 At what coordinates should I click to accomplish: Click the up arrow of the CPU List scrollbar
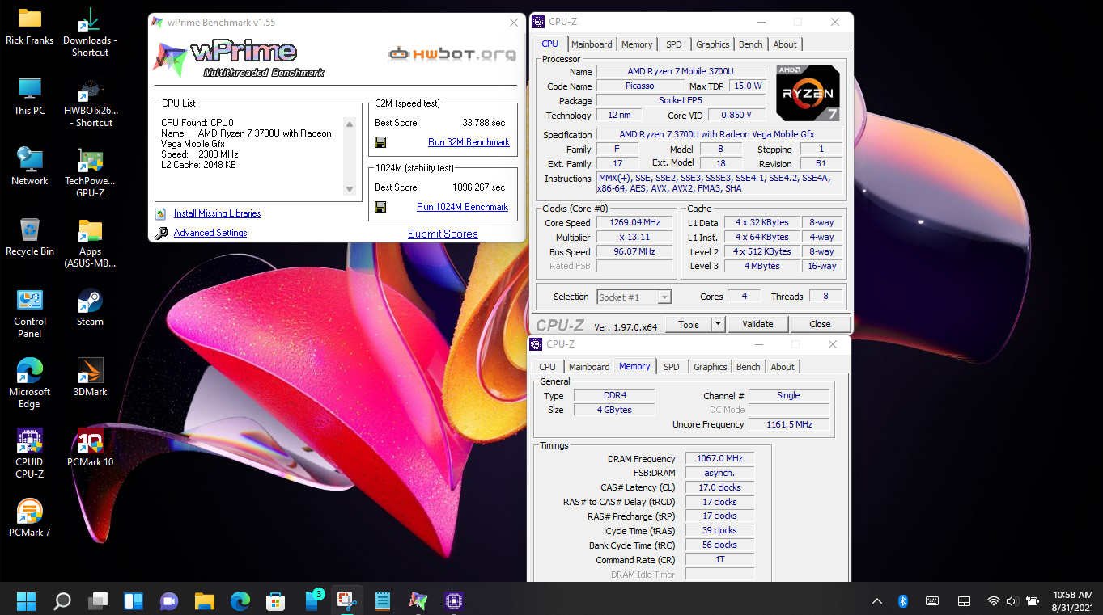pos(350,124)
